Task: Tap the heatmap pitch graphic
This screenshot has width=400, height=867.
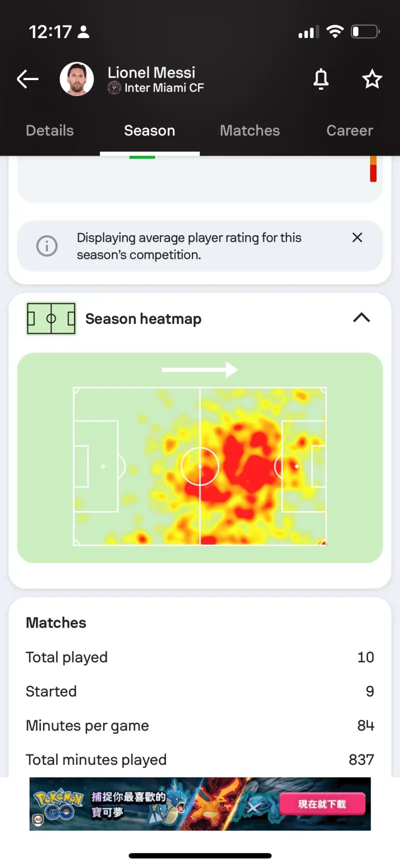Action: (200, 466)
